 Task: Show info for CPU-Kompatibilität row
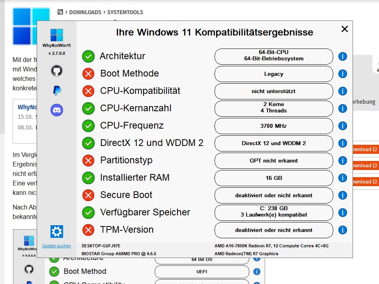pyautogui.click(x=342, y=91)
